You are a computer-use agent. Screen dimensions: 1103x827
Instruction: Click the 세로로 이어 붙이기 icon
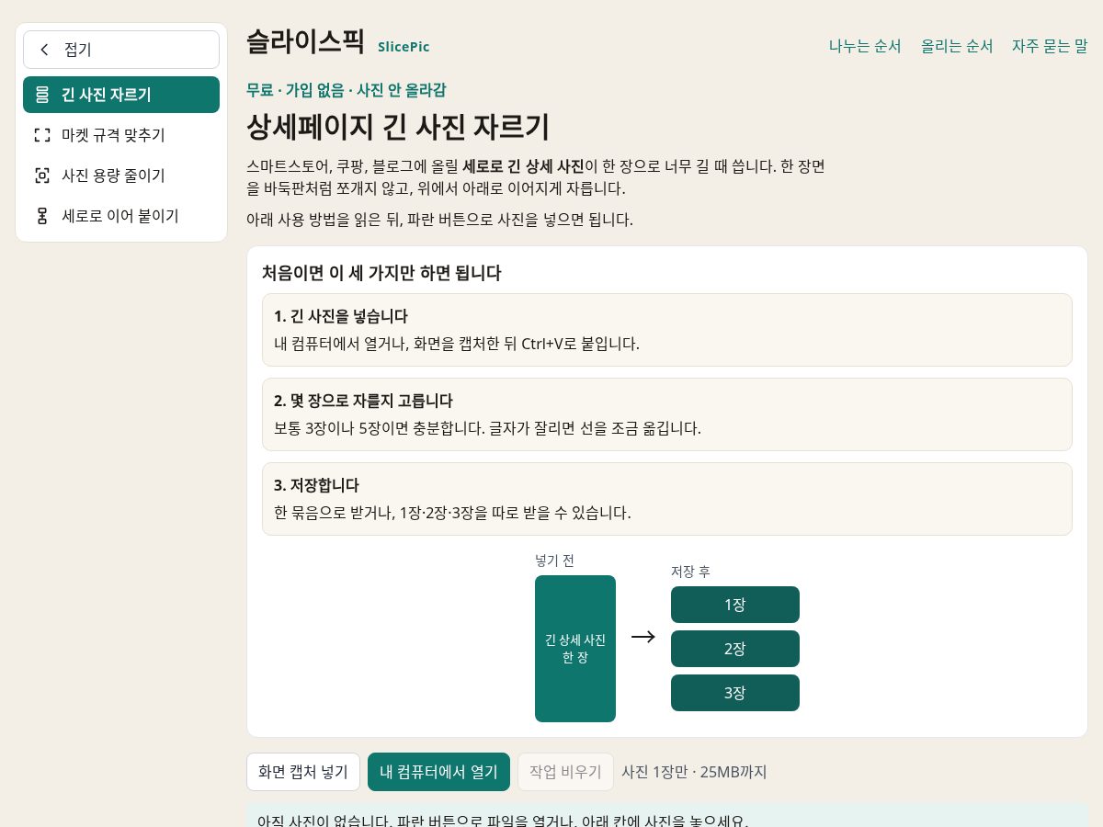pyautogui.click(x=42, y=216)
